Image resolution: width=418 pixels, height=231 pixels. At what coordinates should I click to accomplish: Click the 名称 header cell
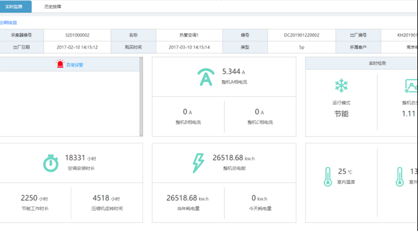(x=133, y=35)
